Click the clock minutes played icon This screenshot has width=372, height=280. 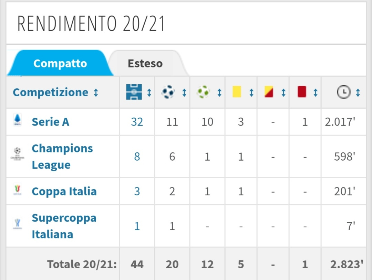343,92
